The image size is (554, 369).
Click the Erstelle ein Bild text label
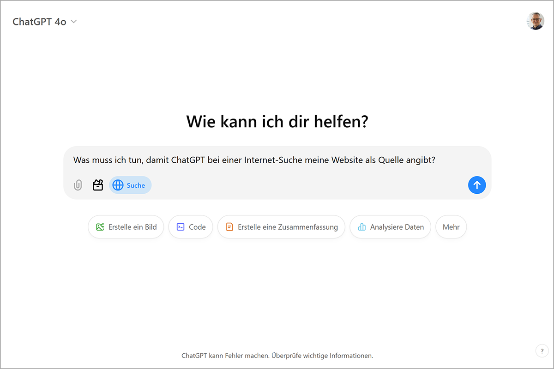coord(132,227)
